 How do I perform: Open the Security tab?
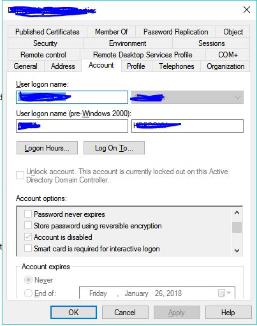click(x=45, y=43)
